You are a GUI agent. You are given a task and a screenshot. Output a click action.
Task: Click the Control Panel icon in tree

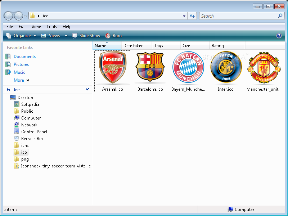tap(17, 131)
